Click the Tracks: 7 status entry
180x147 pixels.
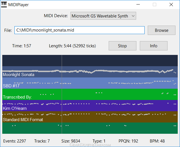click(x=42, y=141)
